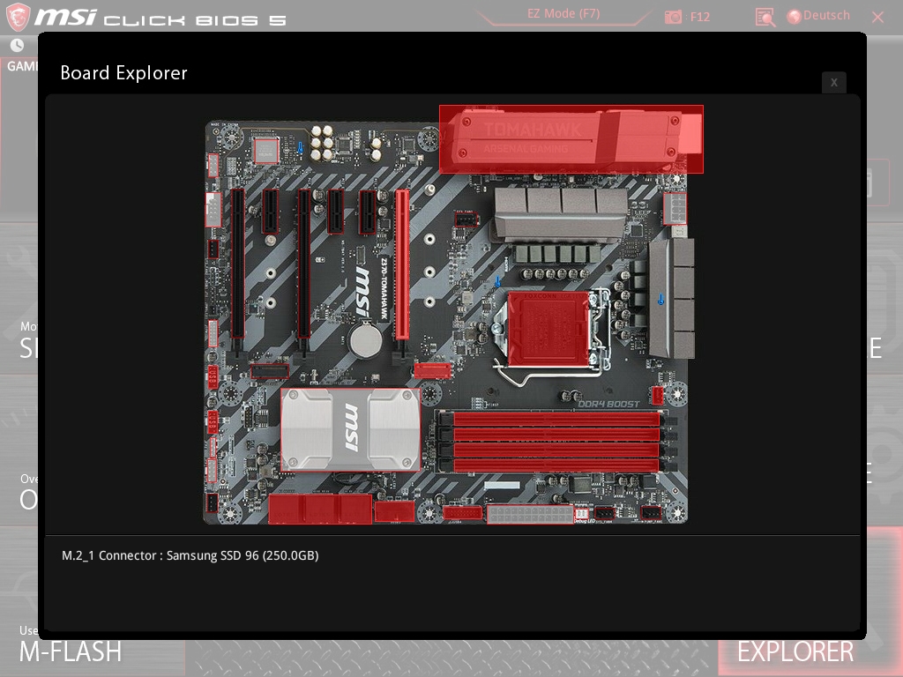
Task: Switch to EZ Mode (F7)
Action: click(x=563, y=14)
